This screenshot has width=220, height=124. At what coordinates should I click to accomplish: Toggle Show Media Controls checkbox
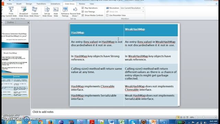tap(82, 15)
